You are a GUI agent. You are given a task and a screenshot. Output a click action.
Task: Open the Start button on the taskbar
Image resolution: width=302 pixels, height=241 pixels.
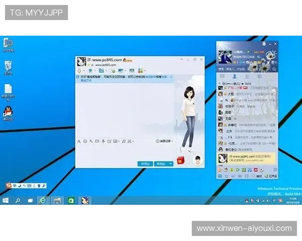coord(6,201)
